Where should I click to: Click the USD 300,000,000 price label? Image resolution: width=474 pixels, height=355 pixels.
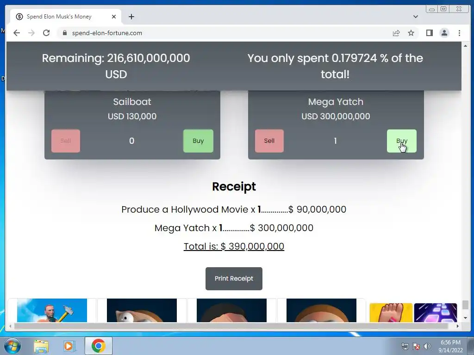click(x=336, y=116)
